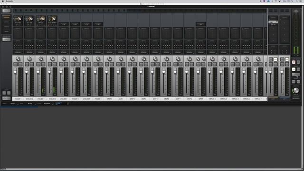Open Ref Level dropdown on ANALOG 6
The height and width of the screenshot is (171, 304).
[75, 24]
